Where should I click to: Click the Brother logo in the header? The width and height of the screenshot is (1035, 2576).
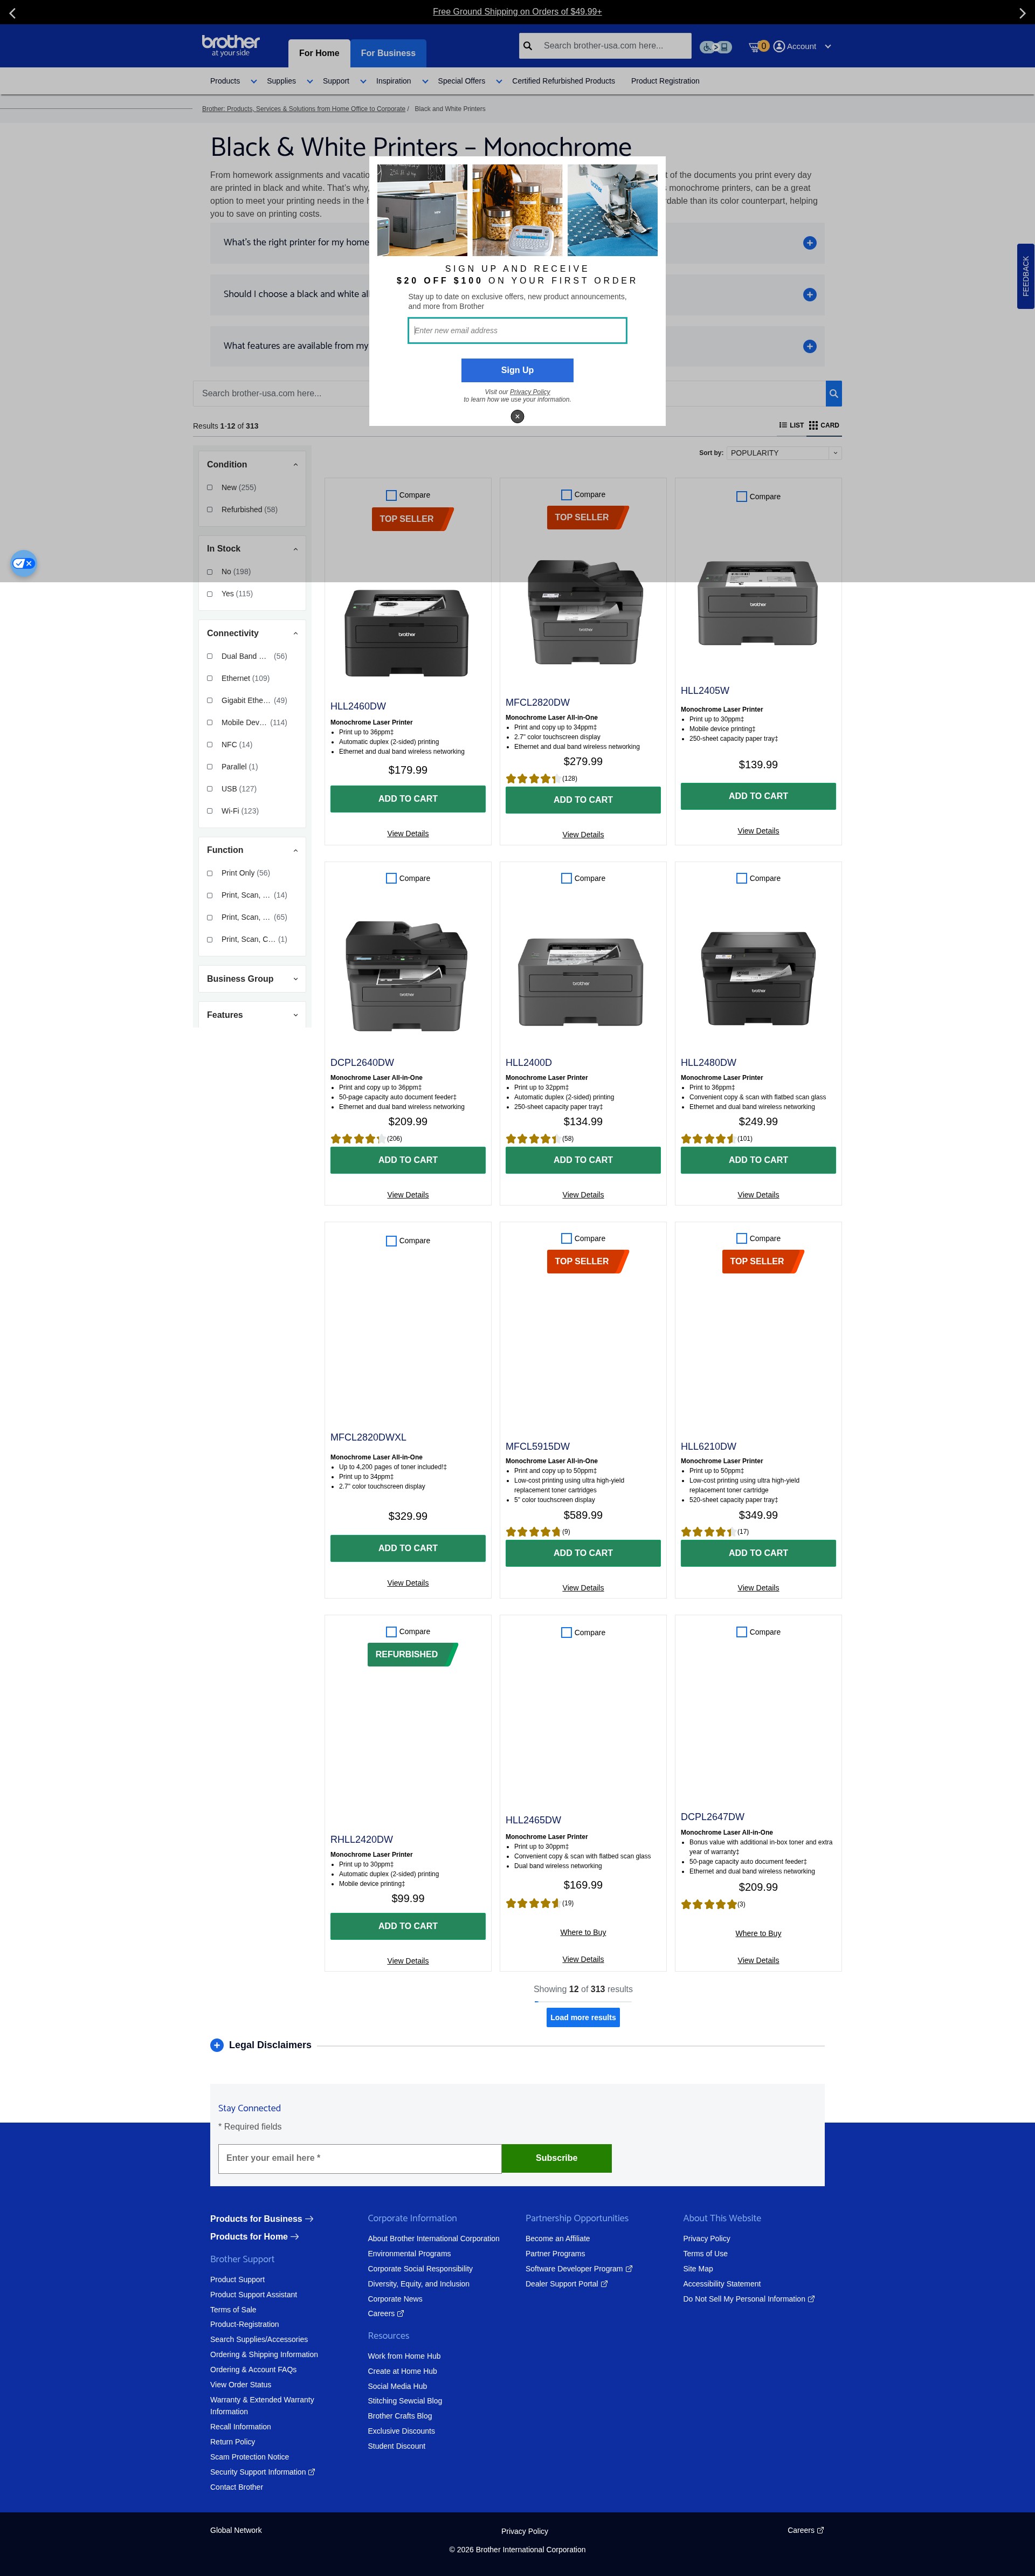[230, 45]
